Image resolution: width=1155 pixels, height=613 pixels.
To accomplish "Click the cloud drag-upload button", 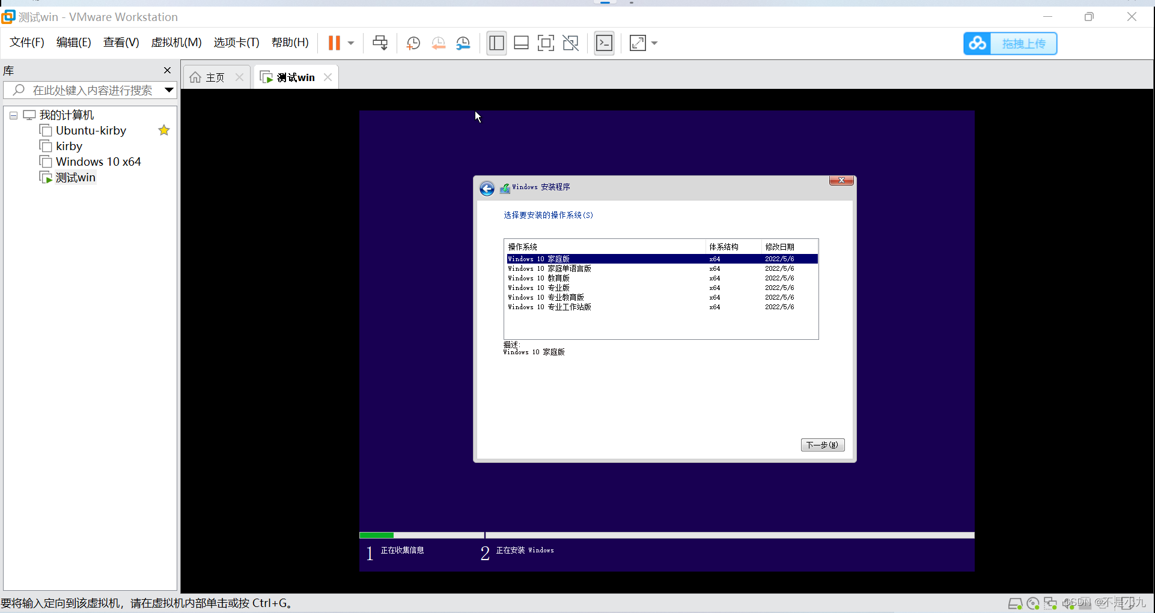I will [x=1010, y=43].
